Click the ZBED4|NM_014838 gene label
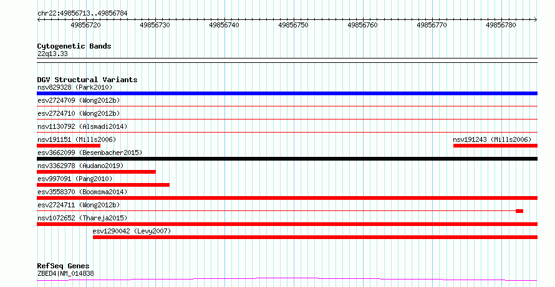The height and width of the screenshot is (287, 555). click(65, 273)
